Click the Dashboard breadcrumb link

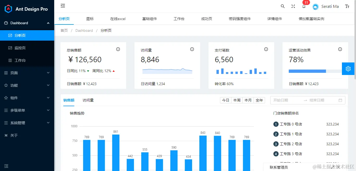tap(84, 30)
